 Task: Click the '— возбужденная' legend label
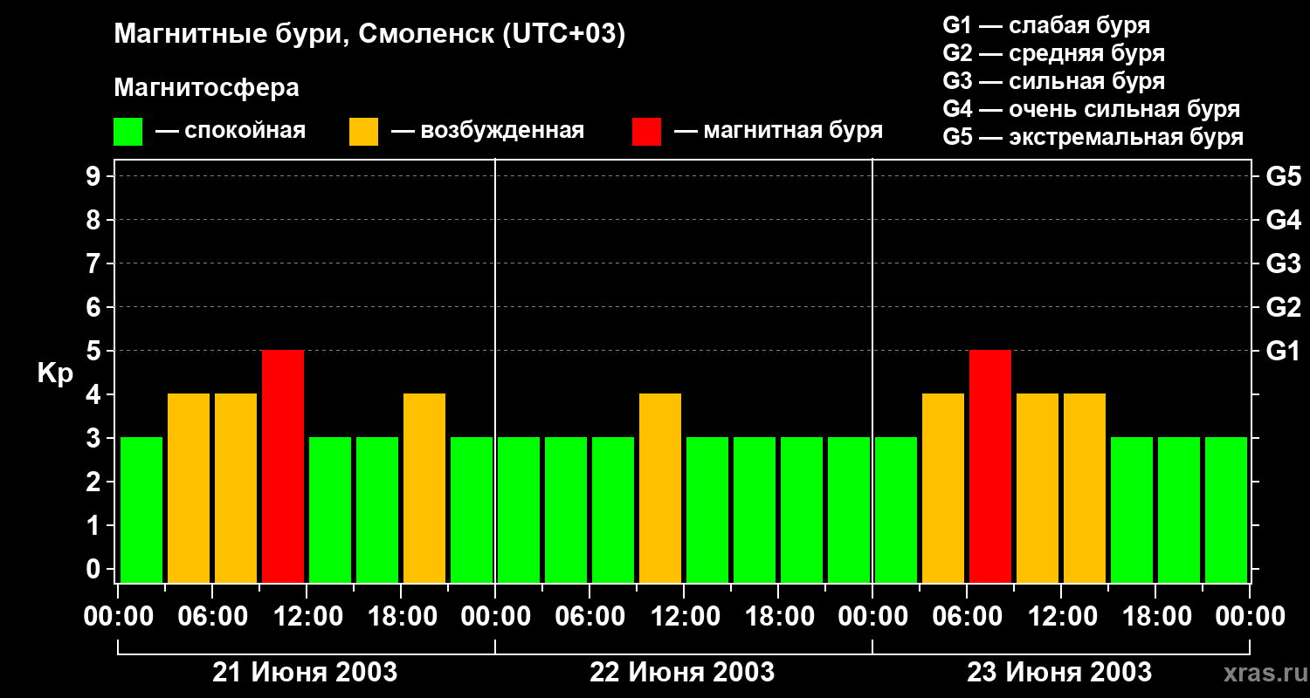487,131
